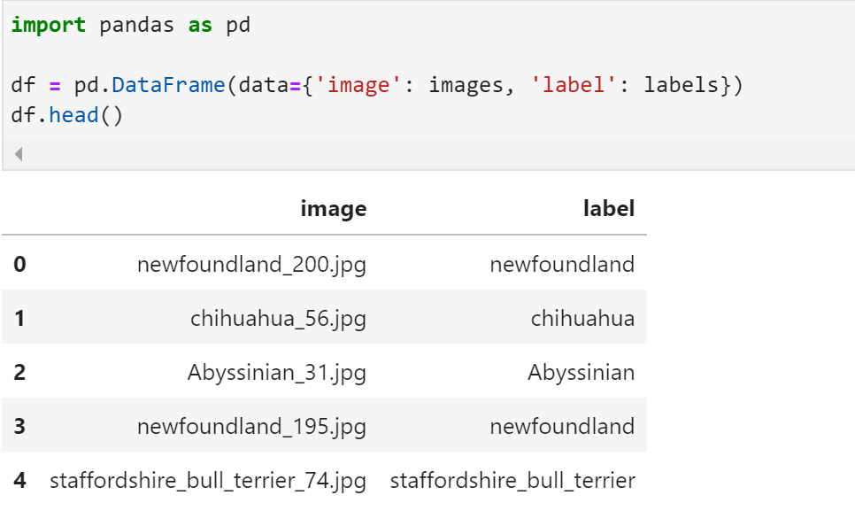Screen dimensions: 855x526
Task: Click the chihuahua label cell
Action: (582, 318)
